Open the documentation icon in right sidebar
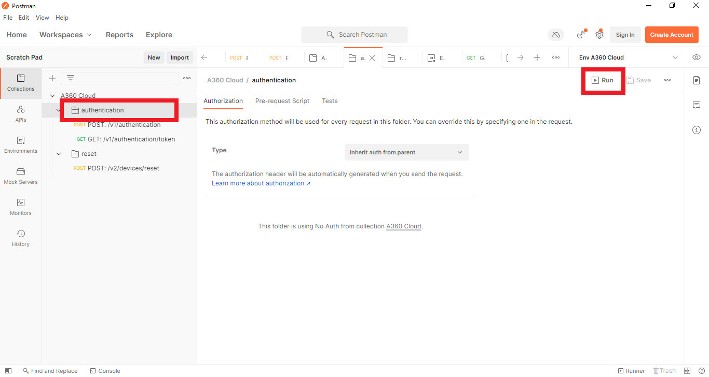This screenshot has width=709, height=377. 697,80
